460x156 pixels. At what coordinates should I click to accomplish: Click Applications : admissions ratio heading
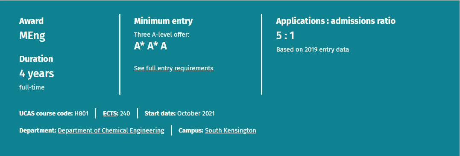[336, 21]
